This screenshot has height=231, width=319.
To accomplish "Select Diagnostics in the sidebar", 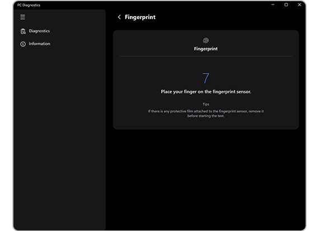I will 39,31.
